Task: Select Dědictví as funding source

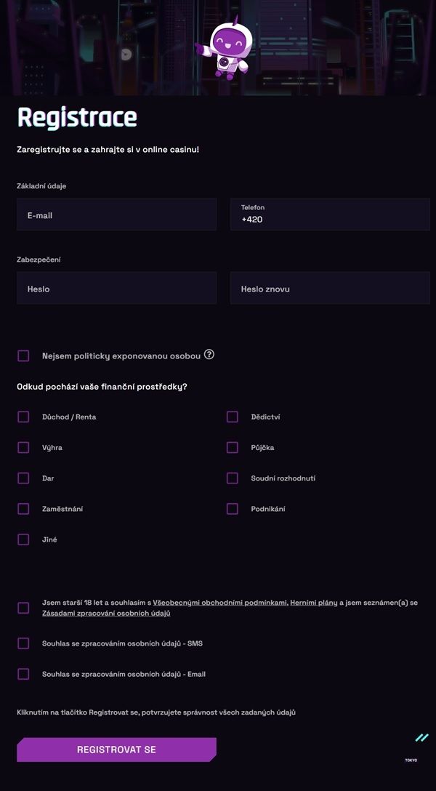Action: [x=233, y=417]
